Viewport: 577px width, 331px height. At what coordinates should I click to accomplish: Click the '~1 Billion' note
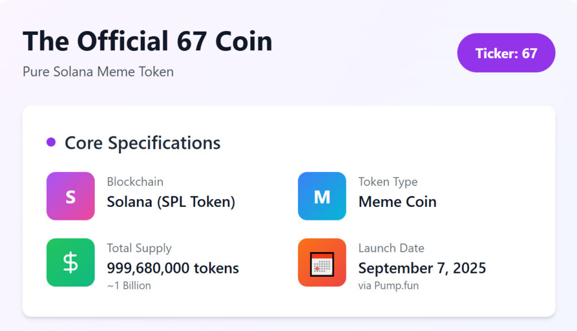pos(129,285)
